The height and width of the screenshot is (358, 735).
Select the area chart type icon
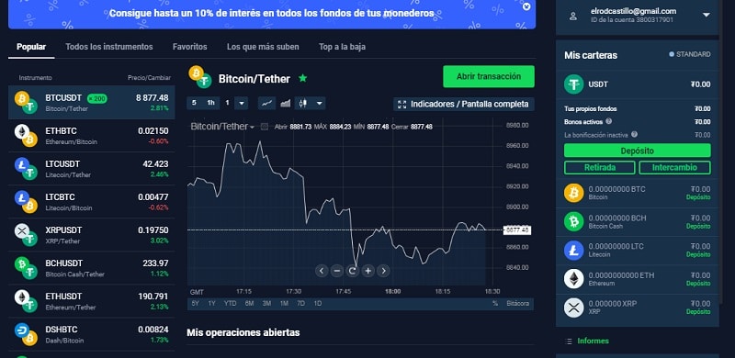[x=285, y=103]
